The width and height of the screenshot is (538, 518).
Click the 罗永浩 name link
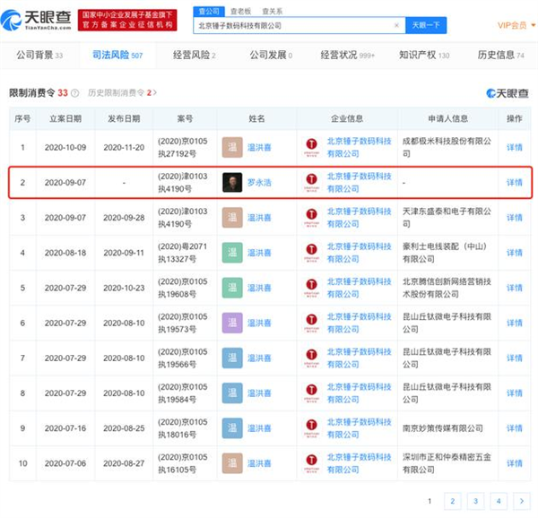coord(259,183)
